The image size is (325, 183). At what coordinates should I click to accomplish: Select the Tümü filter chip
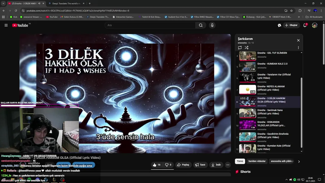[240, 161]
